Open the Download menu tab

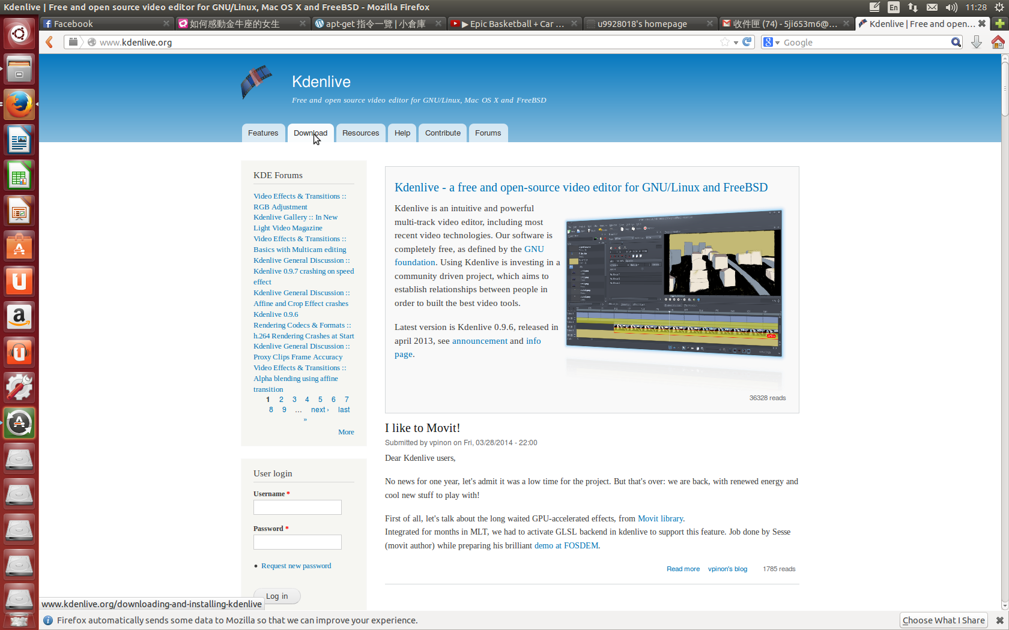point(311,133)
